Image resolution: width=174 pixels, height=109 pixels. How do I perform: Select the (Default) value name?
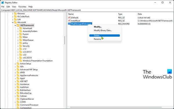(75, 18)
